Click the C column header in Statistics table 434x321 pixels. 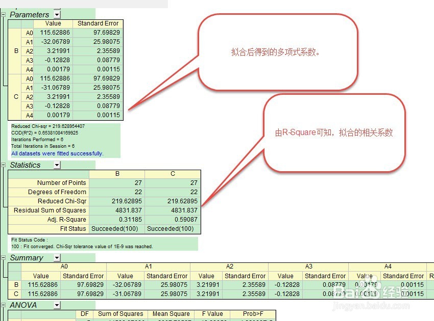pos(173,174)
